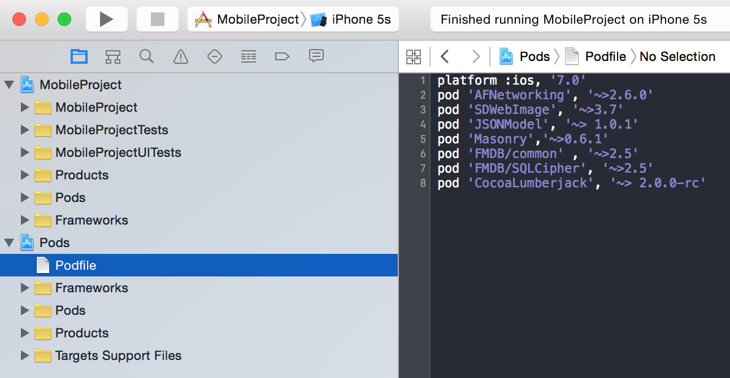Show the Report navigator speech bubble icon
This screenshot has height=378, width=730.
316,56
